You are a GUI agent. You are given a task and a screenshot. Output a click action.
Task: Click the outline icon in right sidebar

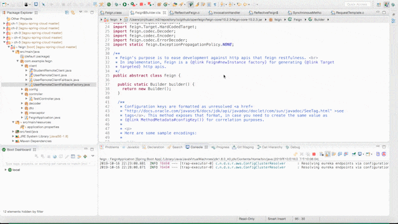(x=394, y=21)
